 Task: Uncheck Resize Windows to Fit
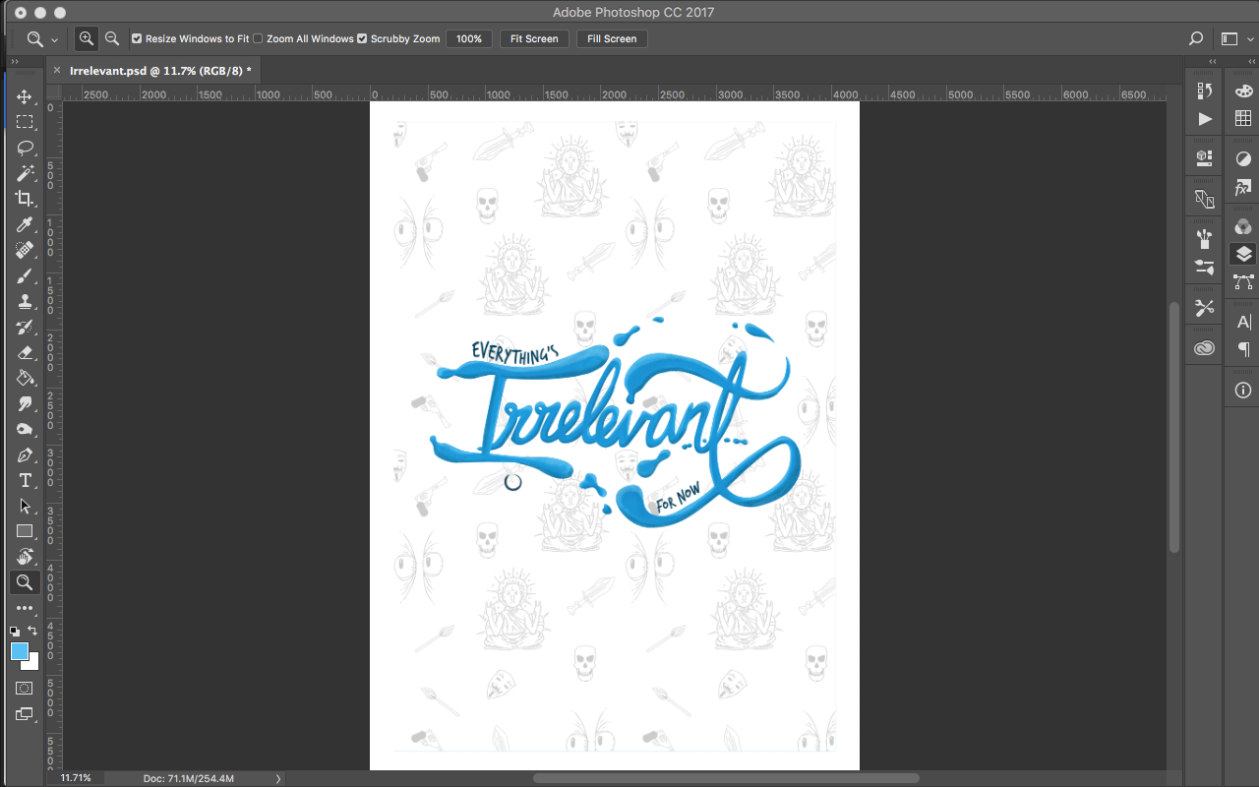137,38
